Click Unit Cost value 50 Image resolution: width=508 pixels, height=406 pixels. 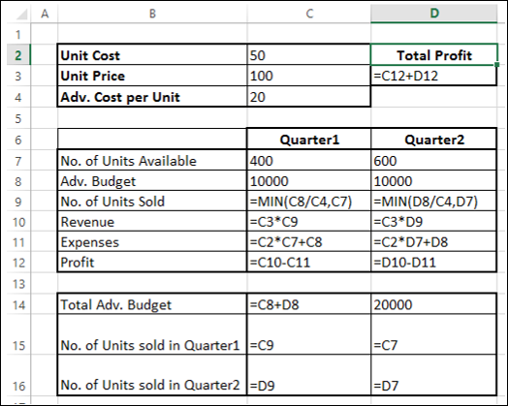(x=308, y=54)
